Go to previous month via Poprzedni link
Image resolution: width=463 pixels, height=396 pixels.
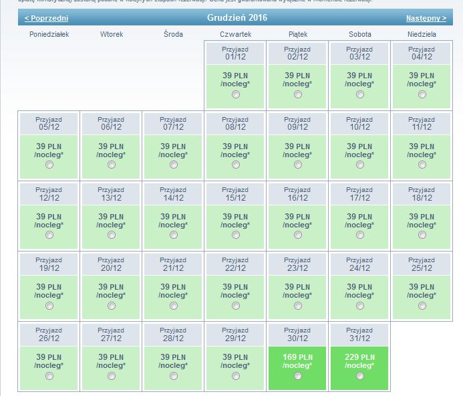coord(46,18)
